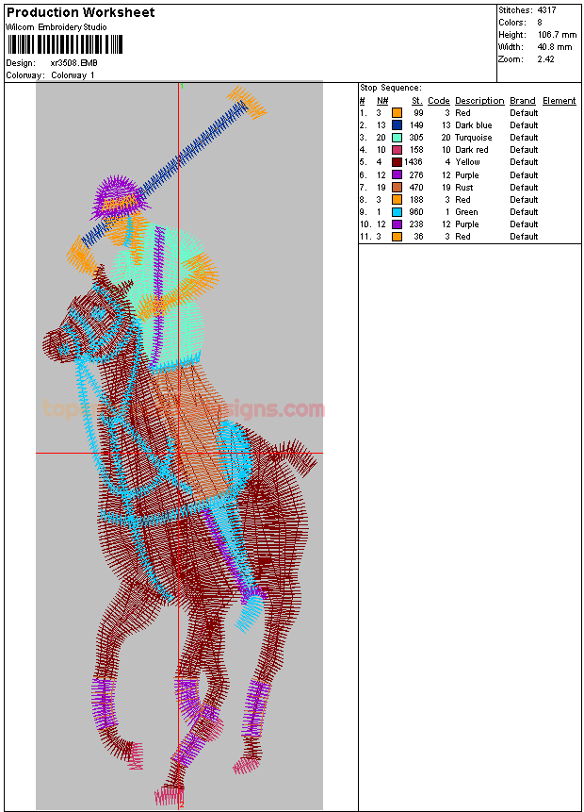Click the stitch count 188 in row 8

coord(416,199)
